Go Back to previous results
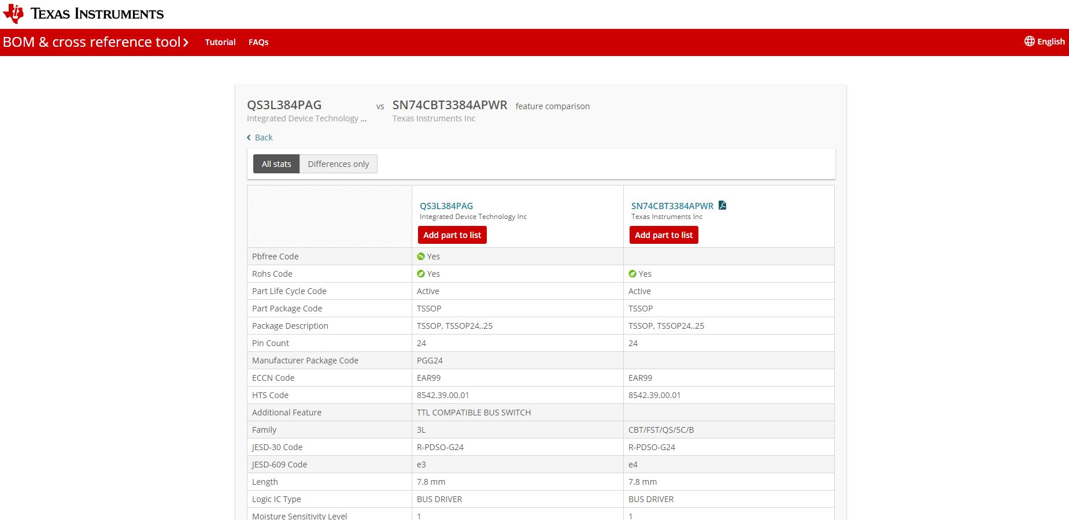 click(x=264, y=138)
